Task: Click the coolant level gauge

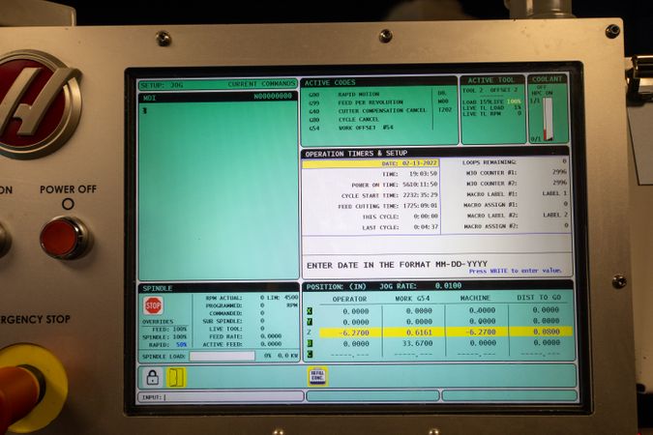Action: tap(549, 119)
